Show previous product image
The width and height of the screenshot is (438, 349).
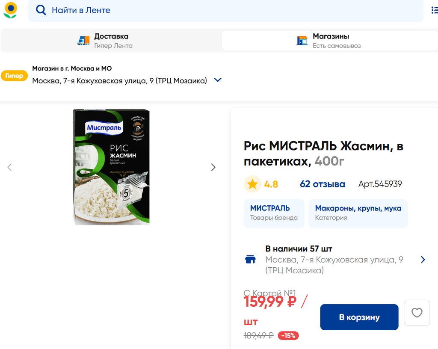(9, 167)
